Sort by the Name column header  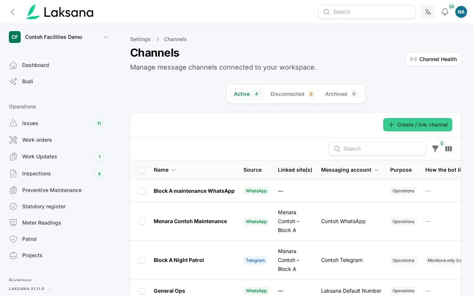(165, 170)
